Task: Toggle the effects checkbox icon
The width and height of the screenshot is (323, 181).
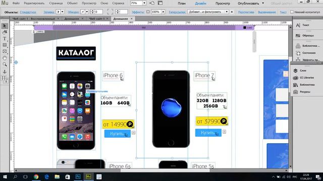Action: [x=148, y=12]
